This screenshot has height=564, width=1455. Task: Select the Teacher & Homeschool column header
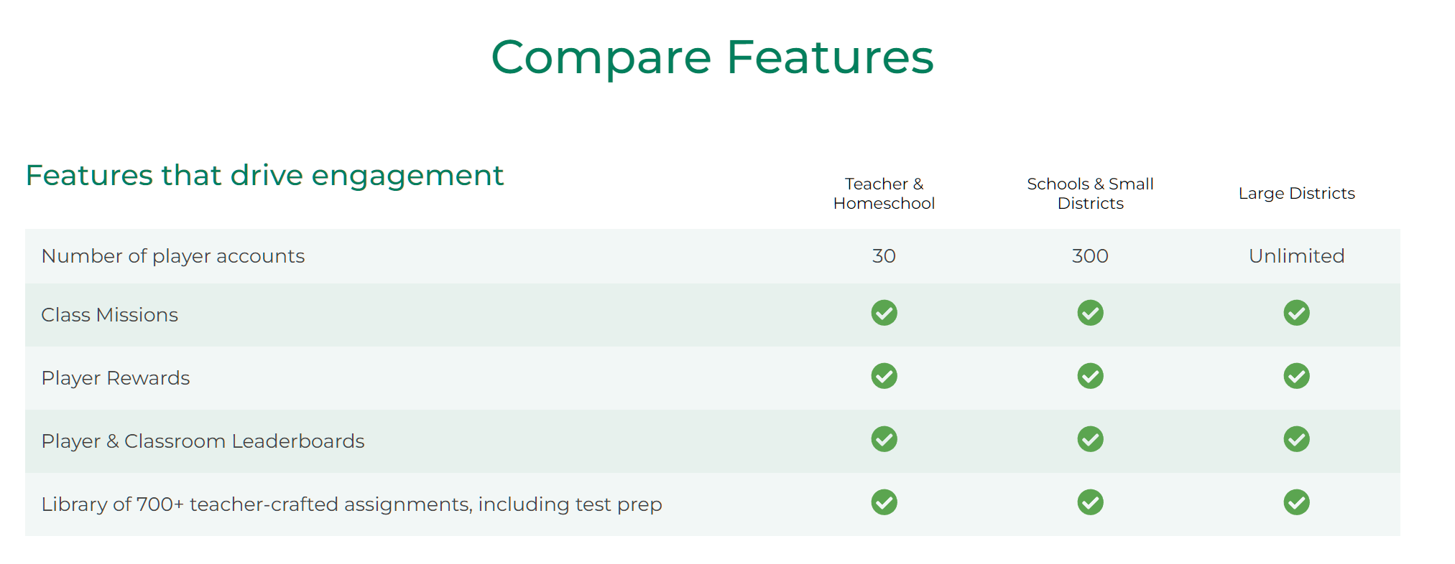coord(884,194)
